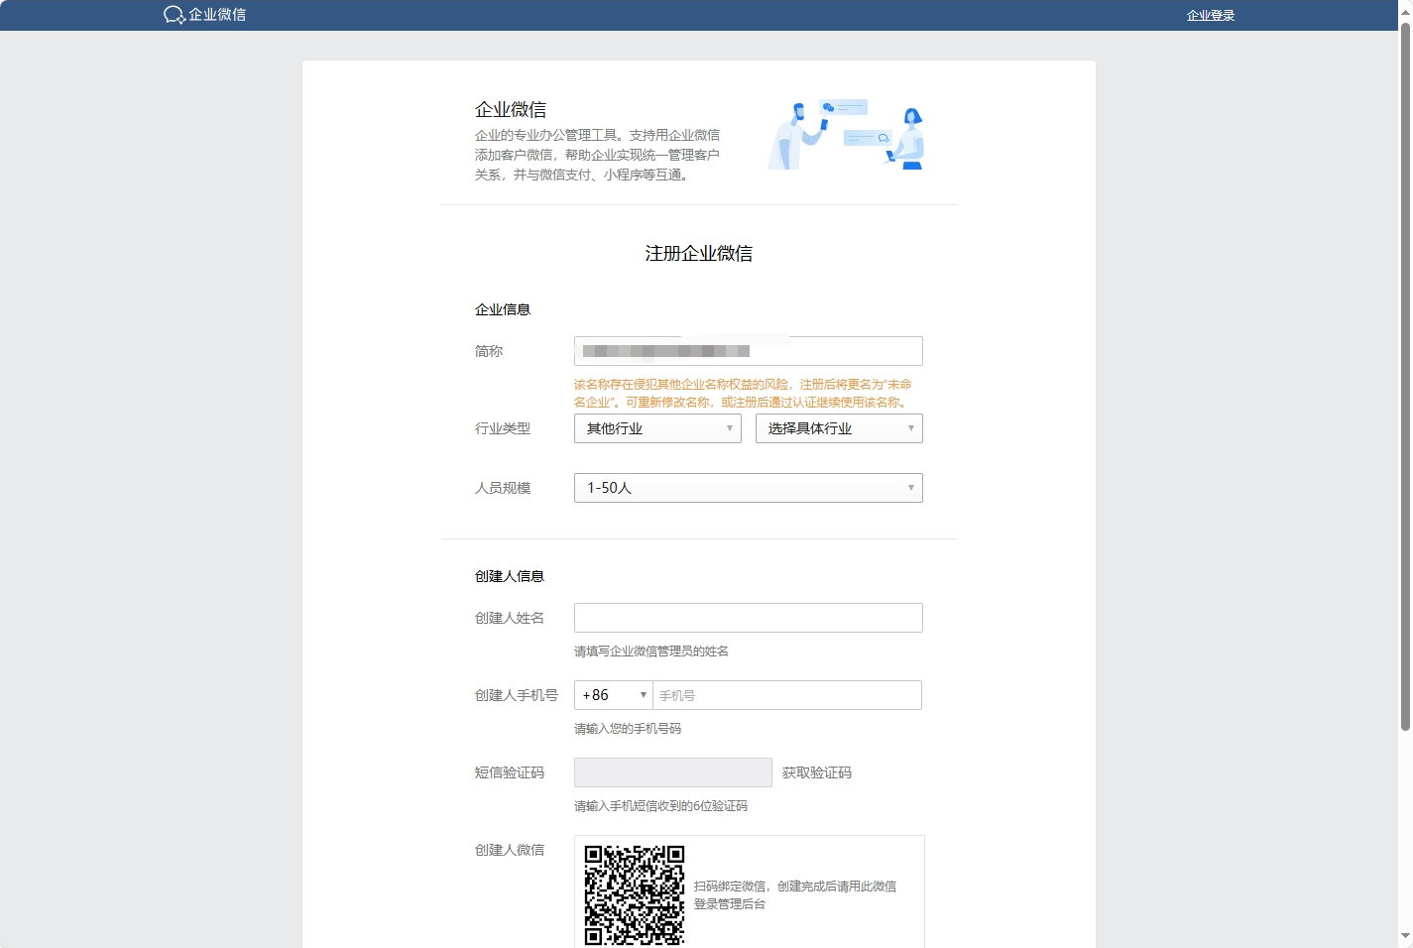Open the 其他行业 industry dropdown
This screenshot has width=1413, height=948.
pos(657,428)
